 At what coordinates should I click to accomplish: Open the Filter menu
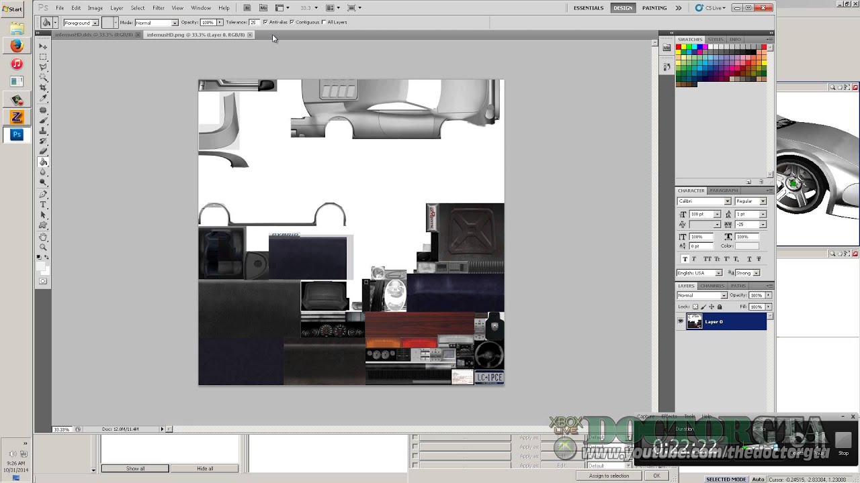point(159,8)
